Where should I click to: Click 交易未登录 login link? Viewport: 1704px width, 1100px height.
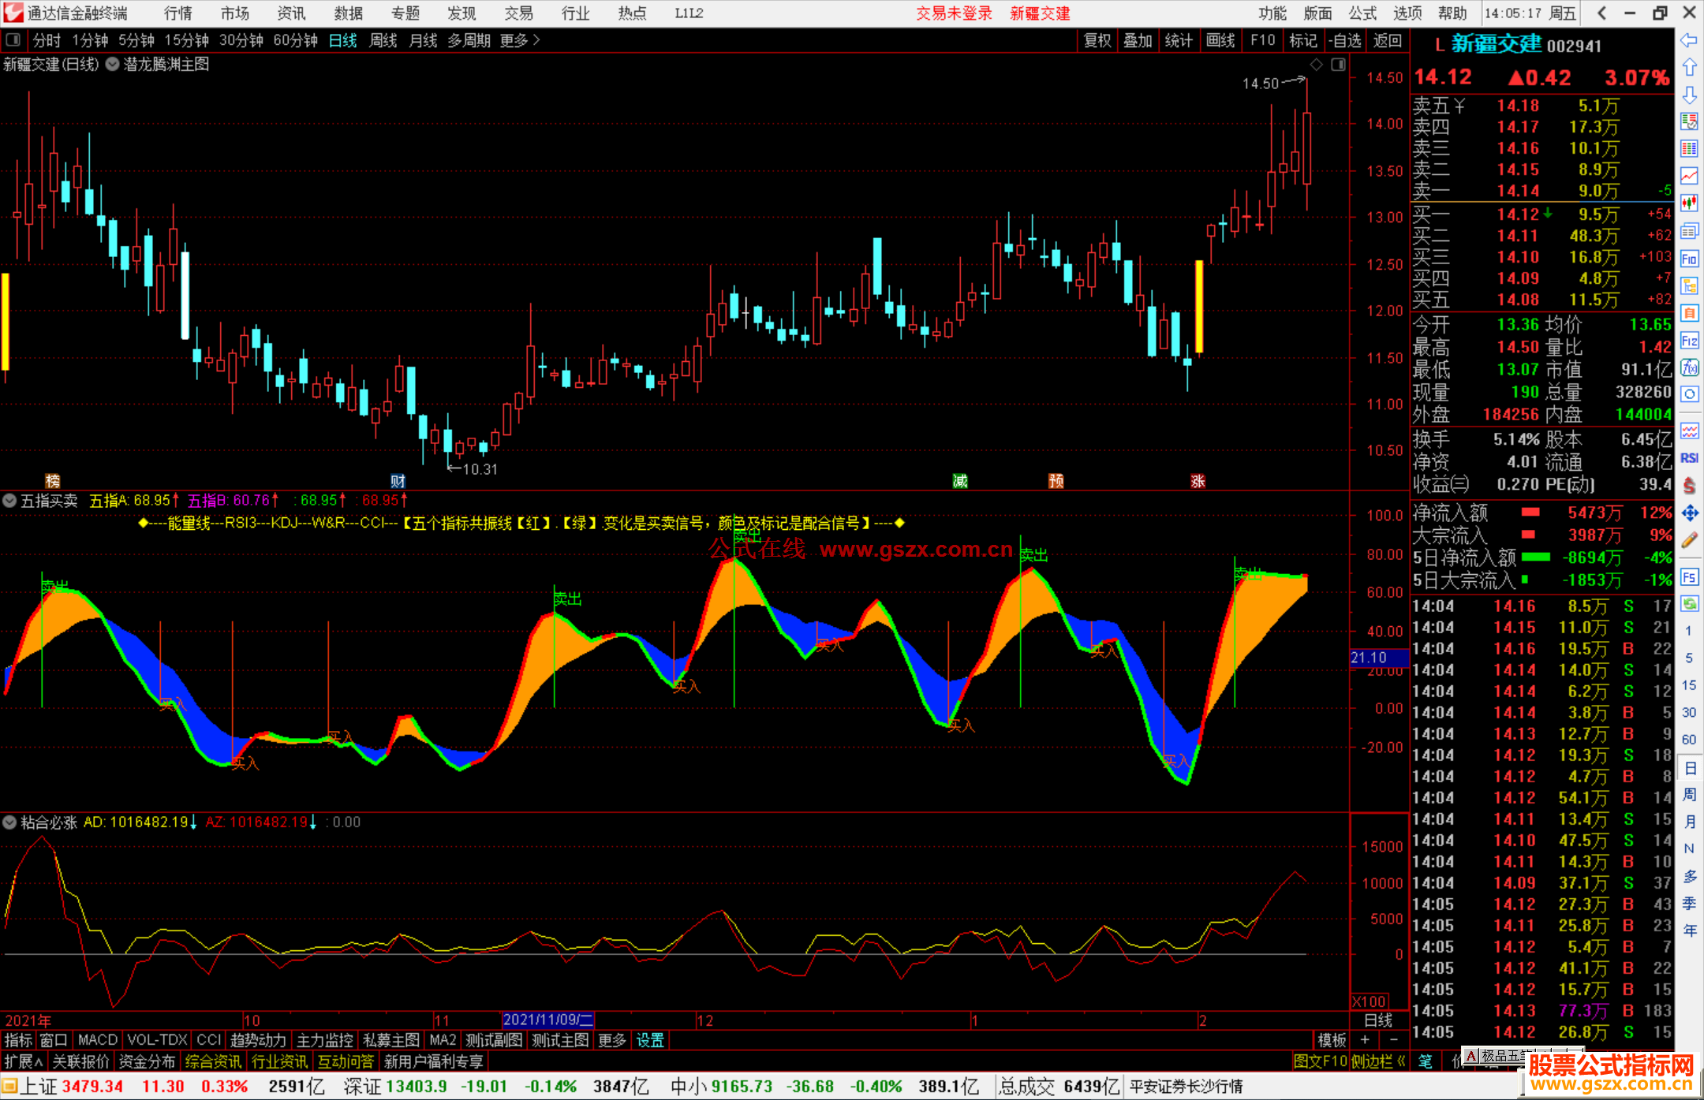pos(954,13)
